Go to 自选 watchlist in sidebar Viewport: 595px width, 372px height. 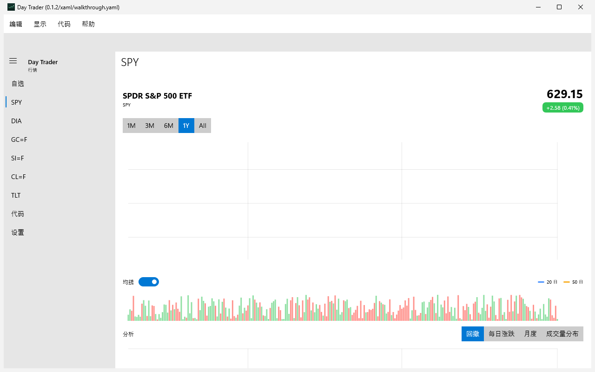pos(59,84)
